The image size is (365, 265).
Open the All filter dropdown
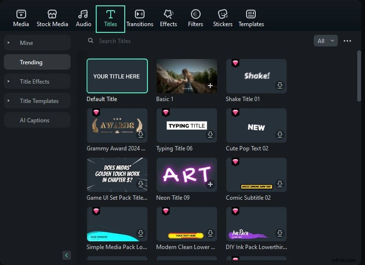[326, 41]
